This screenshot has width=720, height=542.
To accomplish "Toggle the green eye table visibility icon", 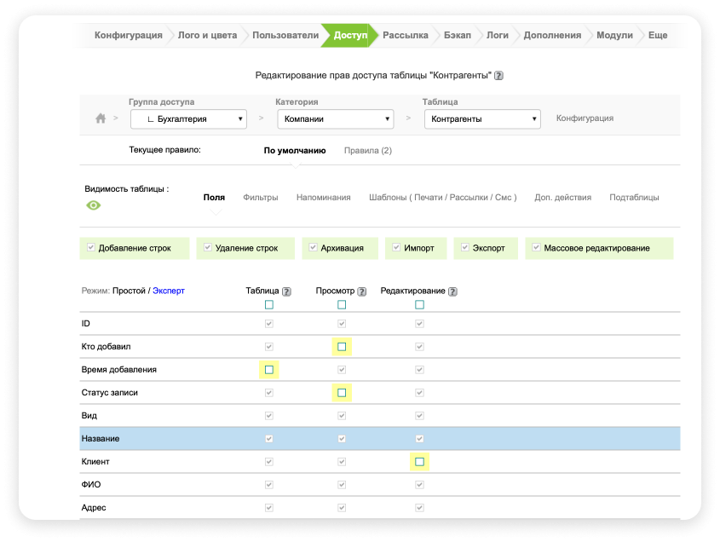I will coord(93,205).
